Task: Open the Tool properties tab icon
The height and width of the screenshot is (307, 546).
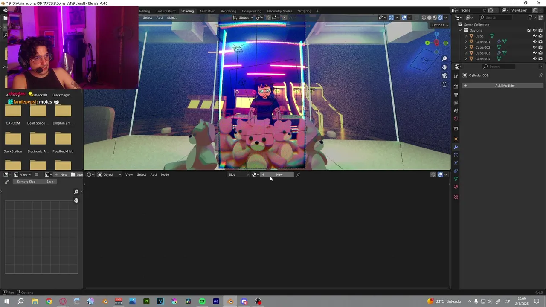Action: tap(456, 76)
